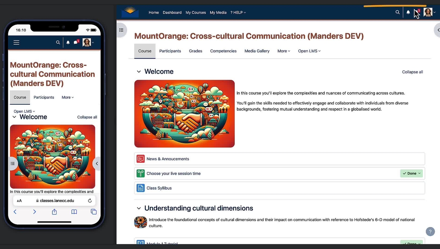Image resolution: width=440 pixels, height=249 pixels.
Task: Click the search icon in desktop navbar
Action: pyautogui.click(x=397, y=12)
